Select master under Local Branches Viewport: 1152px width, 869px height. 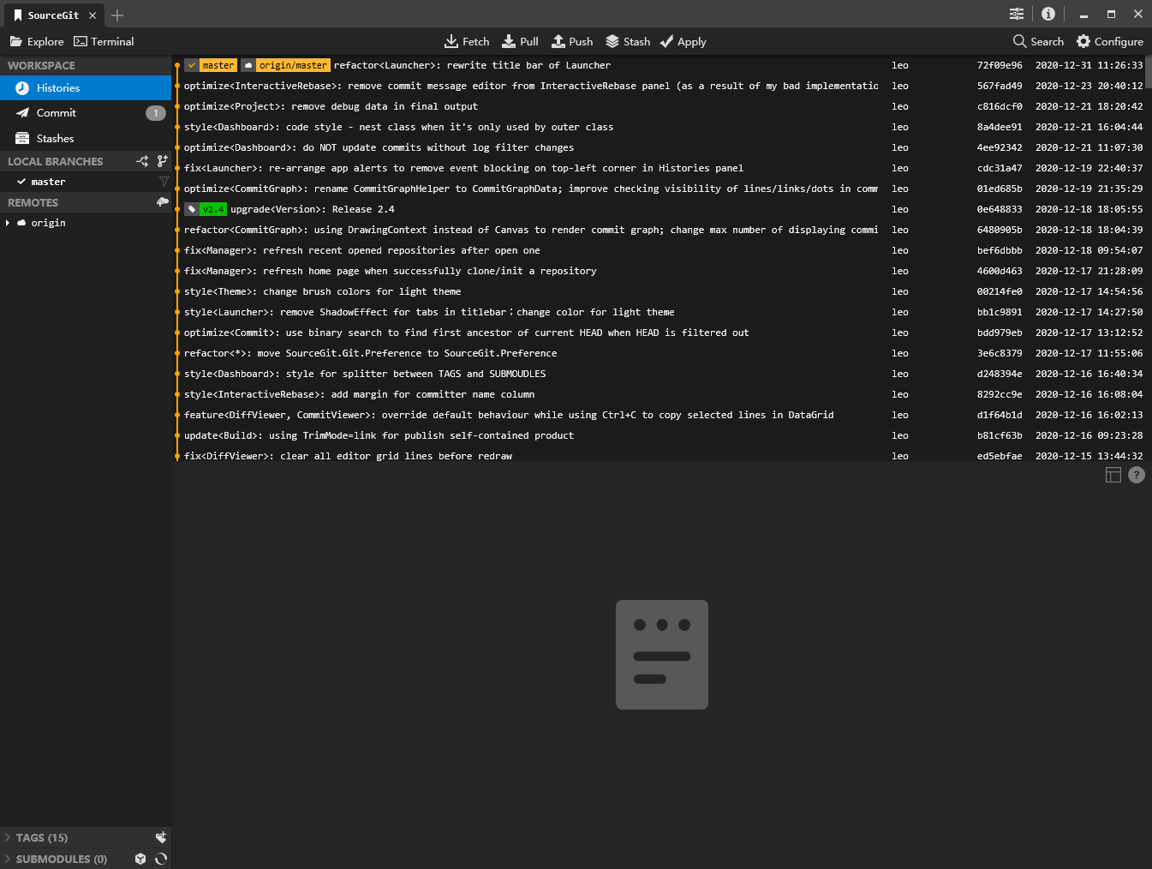(x=86, y=182)
